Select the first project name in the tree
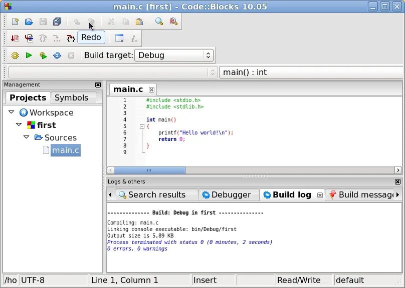The height and width of the screenshot is (288, 405). [x=46, y=125]
